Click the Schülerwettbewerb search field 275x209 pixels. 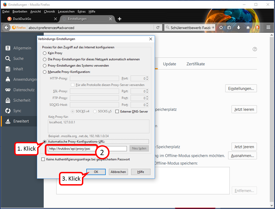[x=190, y=28]
